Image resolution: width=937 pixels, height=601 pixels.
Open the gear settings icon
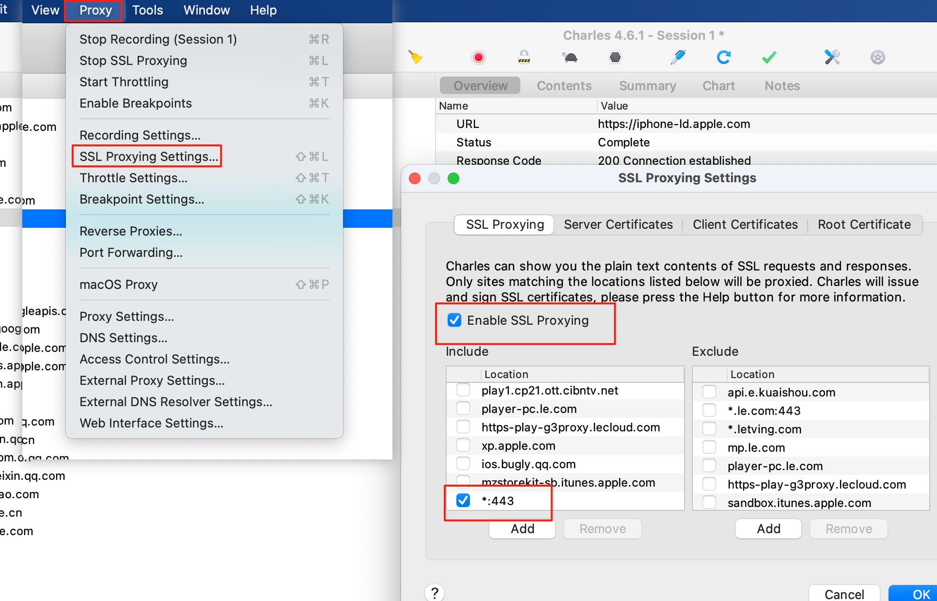(x=877, y=58)
